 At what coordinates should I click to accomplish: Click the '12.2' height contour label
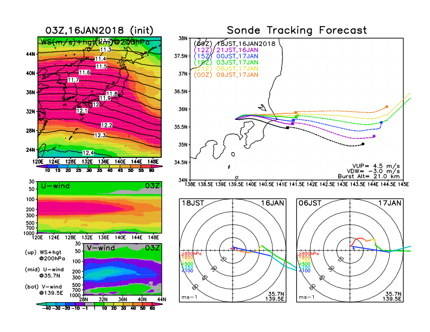(x=106, y=125)
